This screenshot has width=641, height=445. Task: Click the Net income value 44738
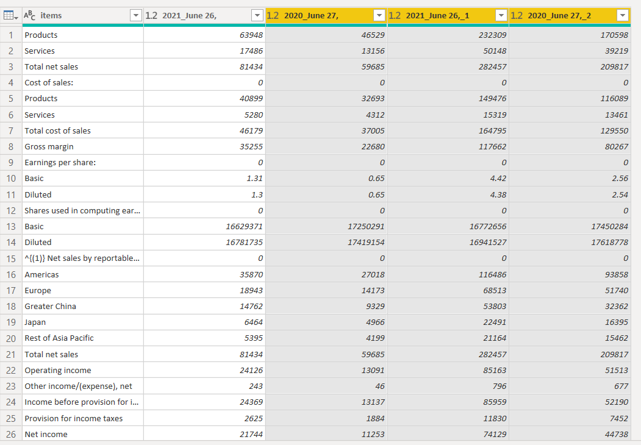pyautogui.click(x=570, y=435)
